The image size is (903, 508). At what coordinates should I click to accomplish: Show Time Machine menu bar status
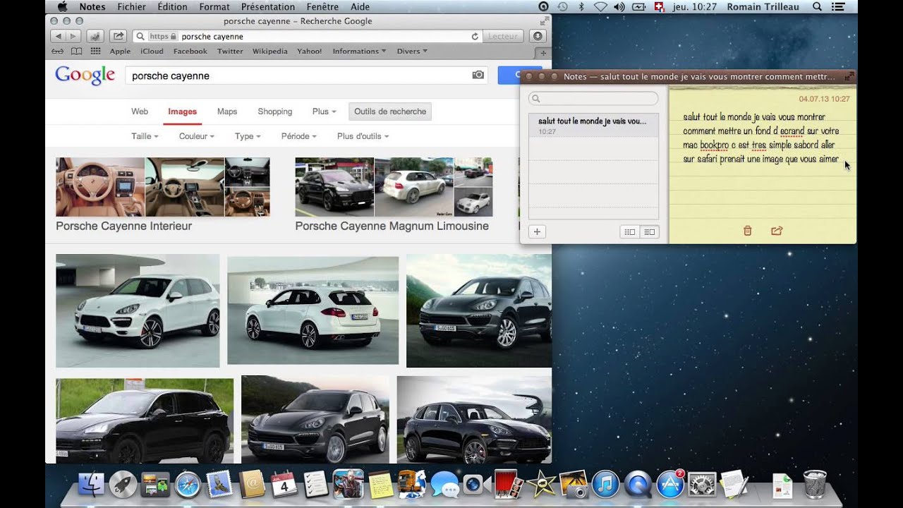pos(562,6)
